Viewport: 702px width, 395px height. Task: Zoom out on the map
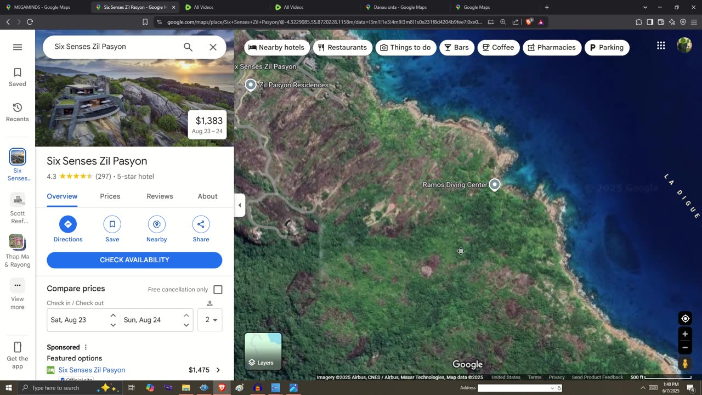pos(685,347)
